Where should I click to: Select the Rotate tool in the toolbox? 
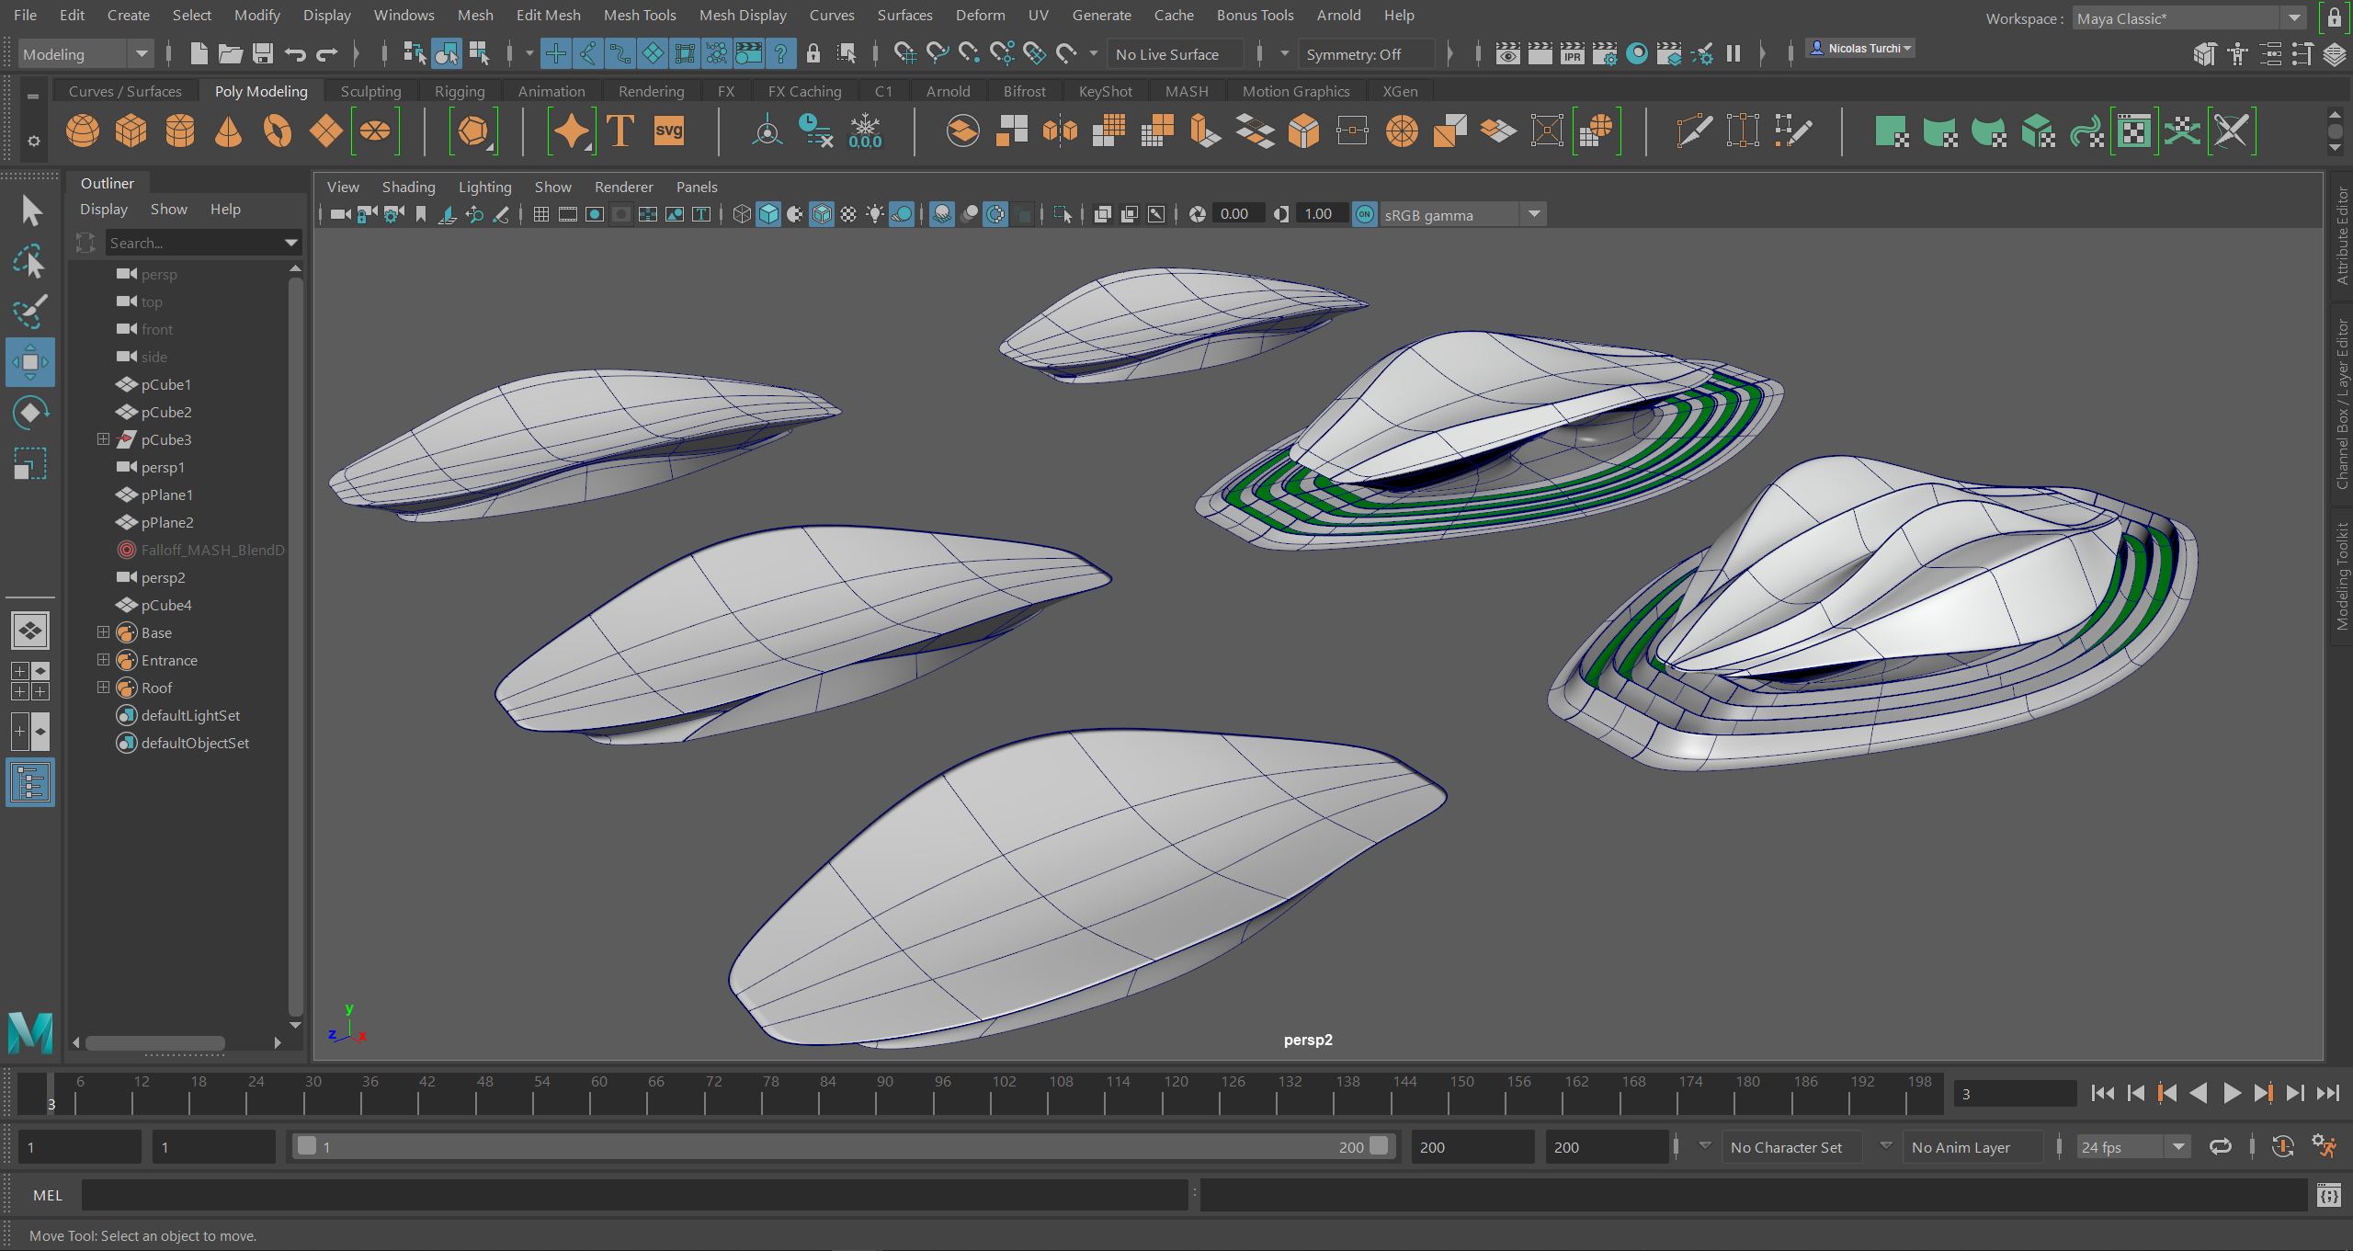30,413
